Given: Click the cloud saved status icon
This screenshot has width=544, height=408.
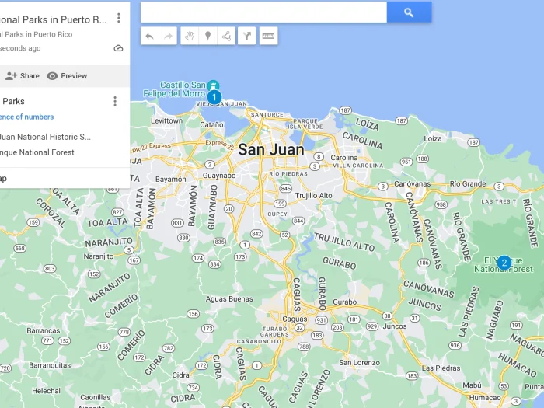Looking at the screenshot, I should [x=118, y=48].
